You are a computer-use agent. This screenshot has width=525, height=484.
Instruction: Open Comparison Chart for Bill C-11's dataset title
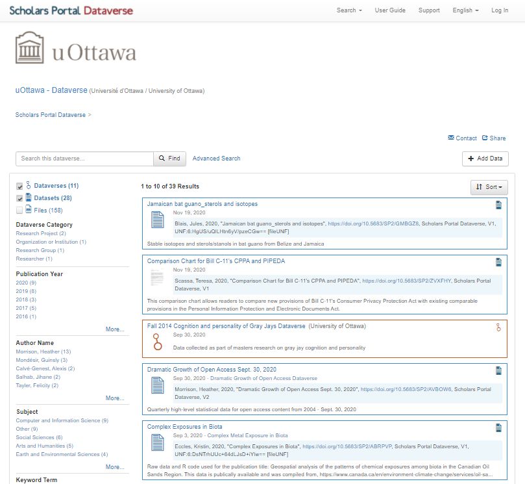[216, 261]
